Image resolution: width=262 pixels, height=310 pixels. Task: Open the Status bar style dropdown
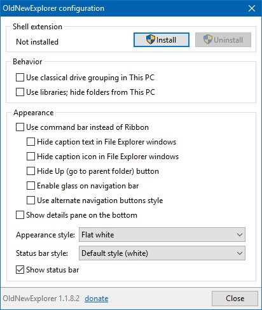(162, 253)
